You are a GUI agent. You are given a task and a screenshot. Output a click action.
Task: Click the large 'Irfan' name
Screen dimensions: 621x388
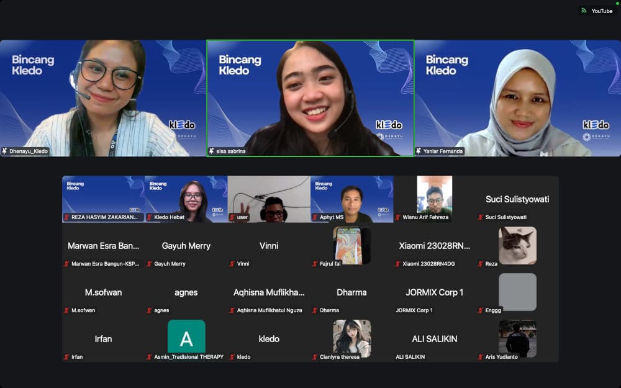pyautogui.click(x=103, y=339)
